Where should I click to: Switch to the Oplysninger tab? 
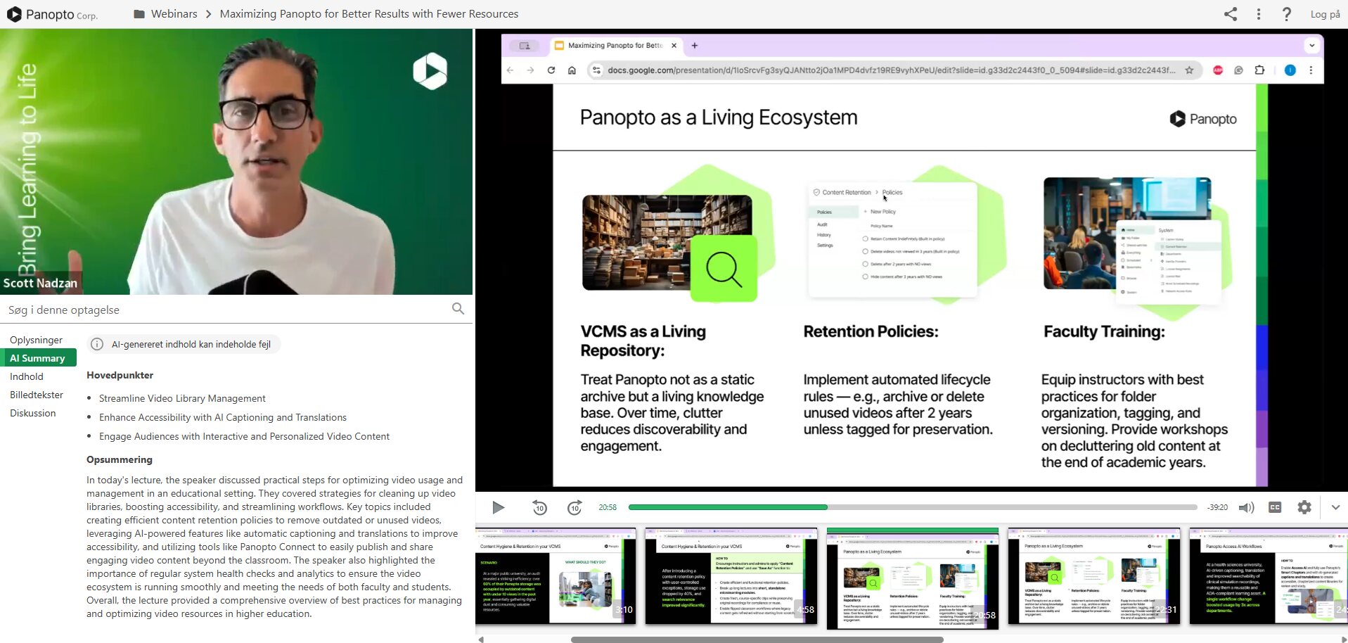[x=36, y=340]
